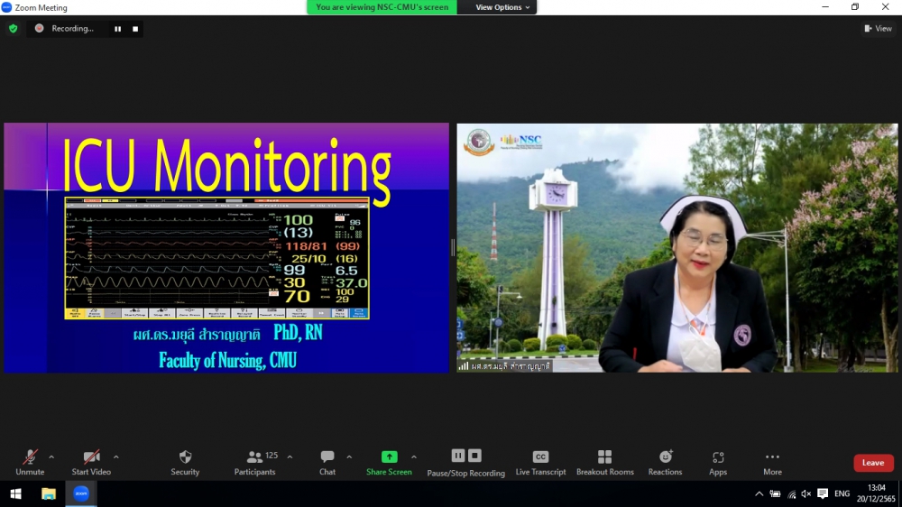This screenshot has height=507, width=902.
Task: Expand video options arrow next to Start Video
Action: click(116, 456)
